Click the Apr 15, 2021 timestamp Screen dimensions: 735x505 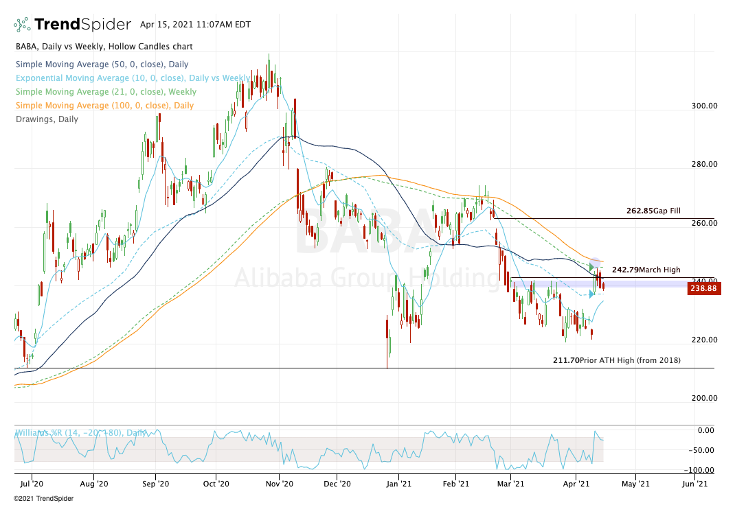point(195,25)
